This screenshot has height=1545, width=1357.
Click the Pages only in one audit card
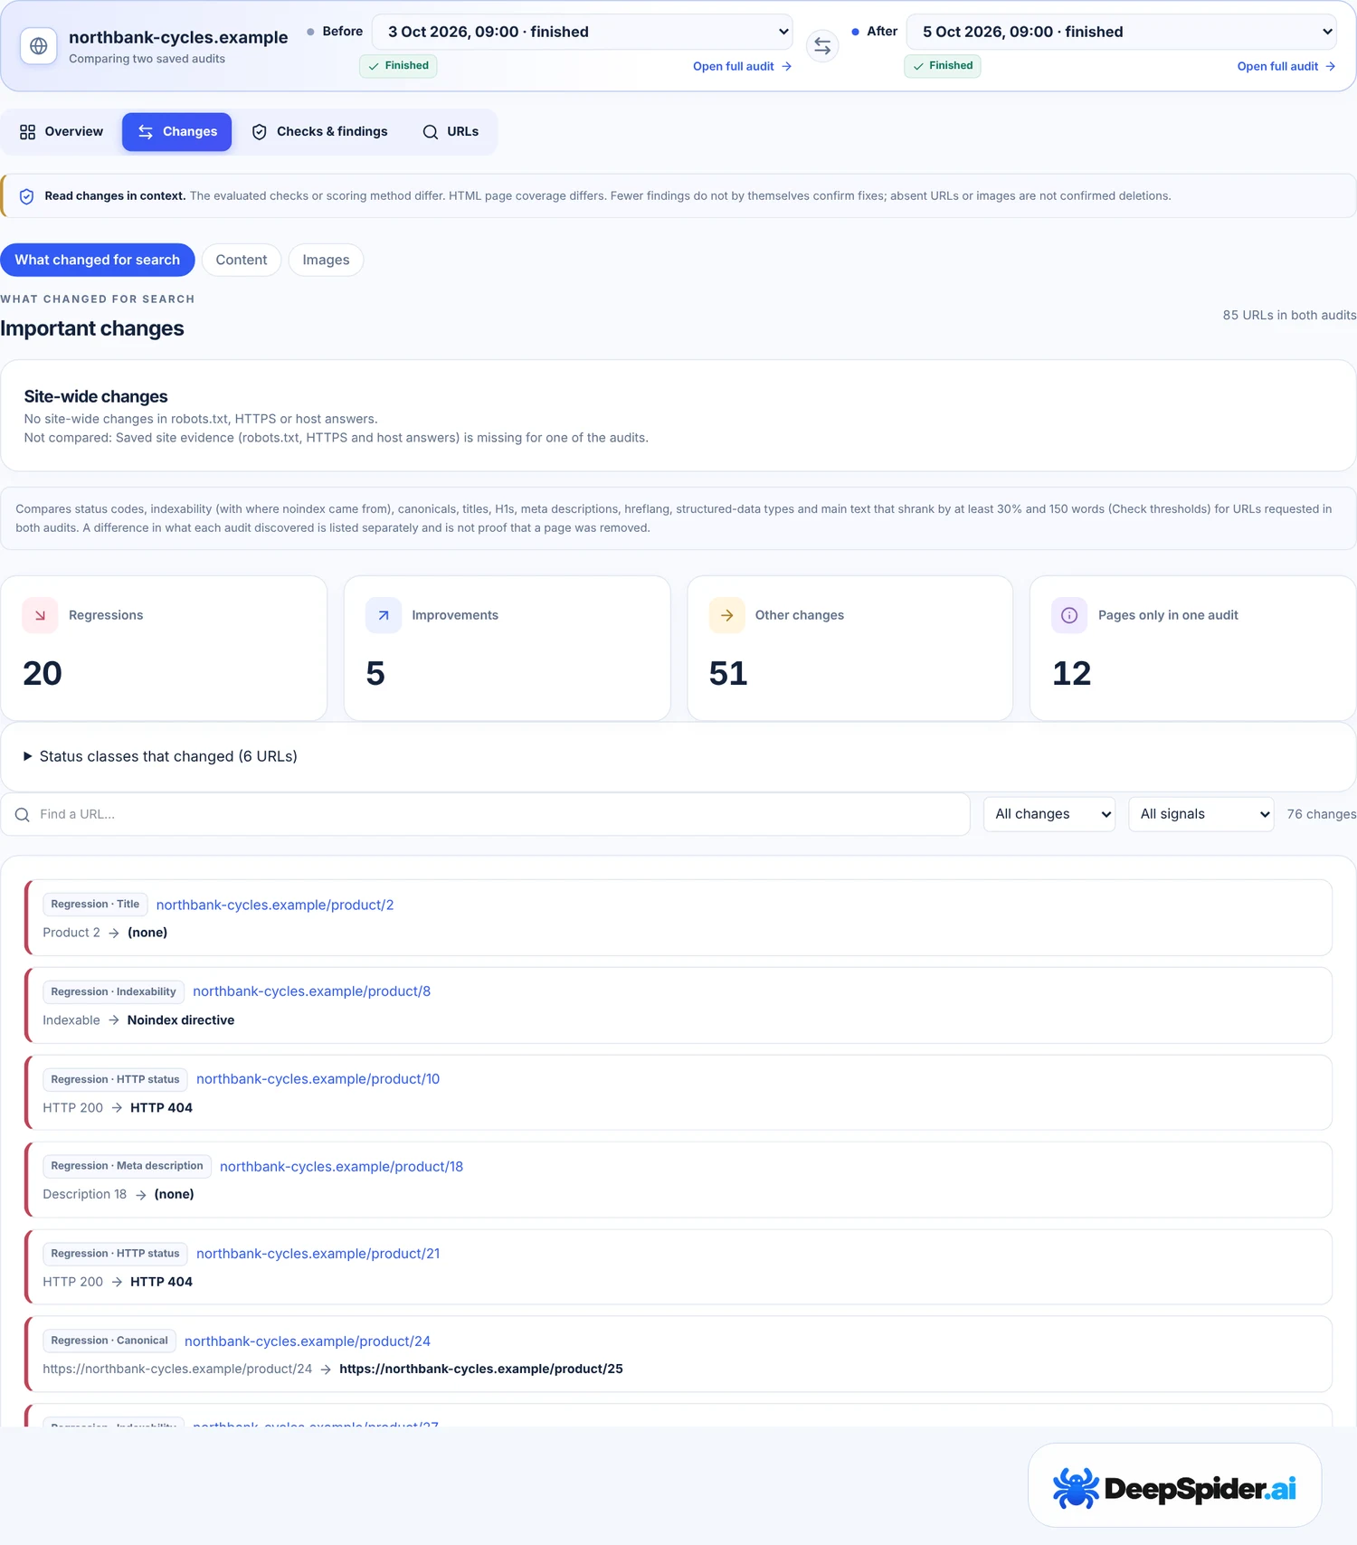1193,649
